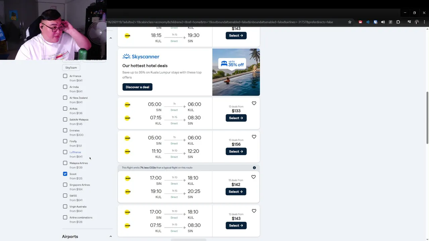
Task: Click Scoot logo on 17:00 flight in $142 card
Action: point(127,178)
